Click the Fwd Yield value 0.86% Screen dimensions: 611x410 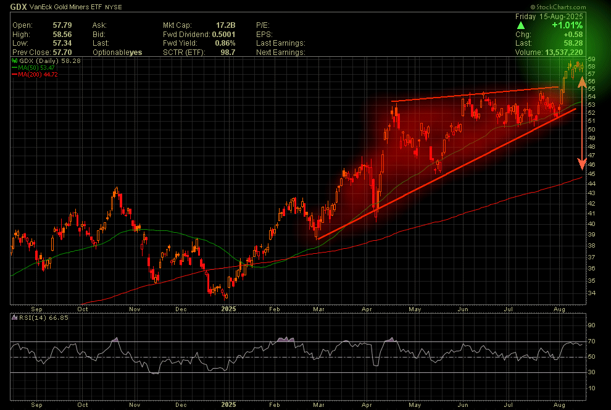225,43
